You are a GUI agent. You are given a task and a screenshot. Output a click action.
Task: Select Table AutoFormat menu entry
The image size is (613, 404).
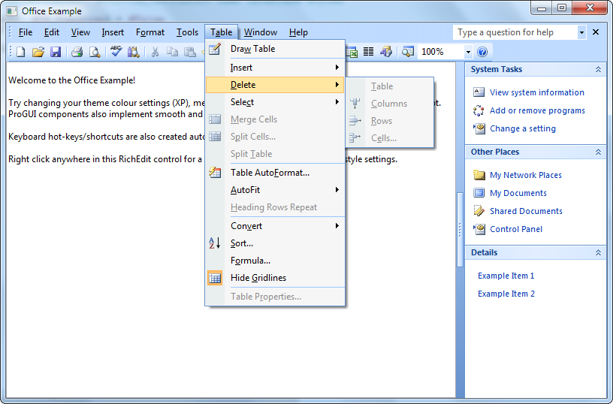point(269,173)
